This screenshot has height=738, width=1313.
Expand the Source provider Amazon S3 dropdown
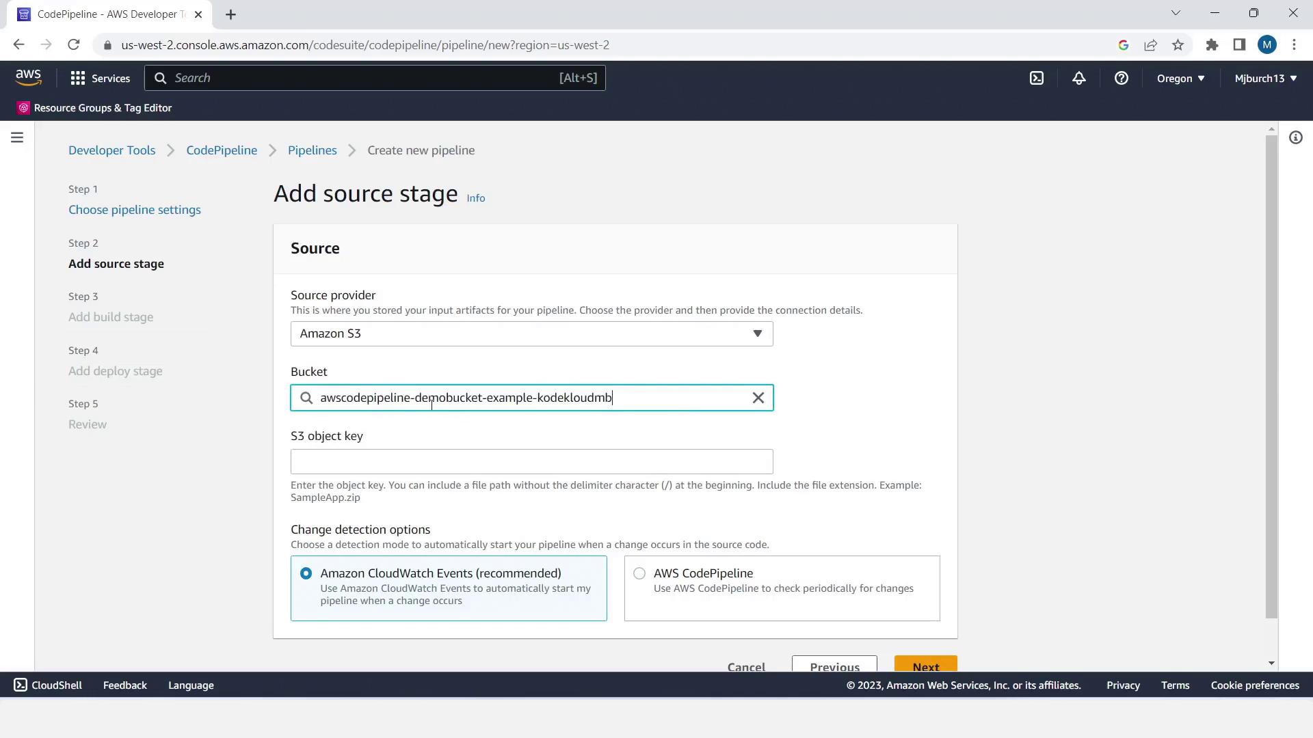click(x=531, y=333)
